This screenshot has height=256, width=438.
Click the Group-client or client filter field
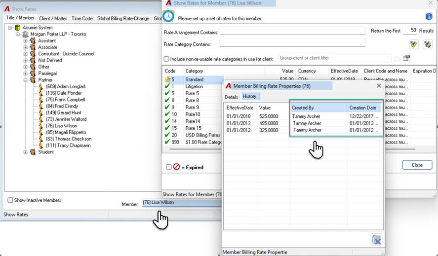(335, 58)
